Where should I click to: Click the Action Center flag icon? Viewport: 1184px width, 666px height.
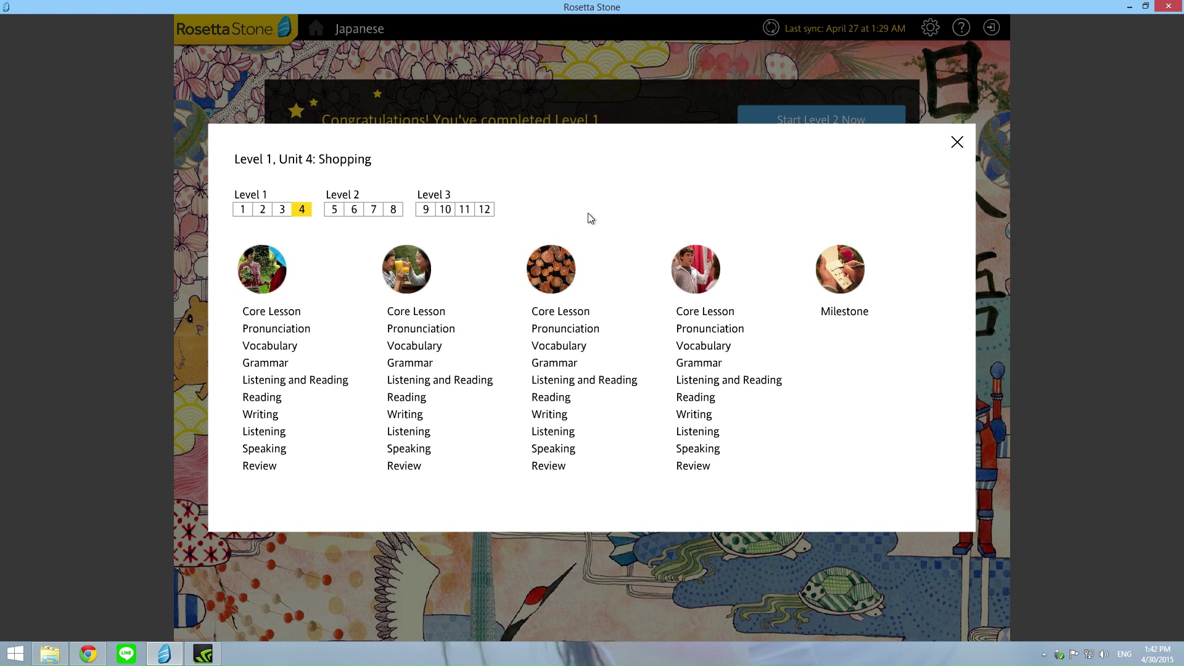point(1074,654)
